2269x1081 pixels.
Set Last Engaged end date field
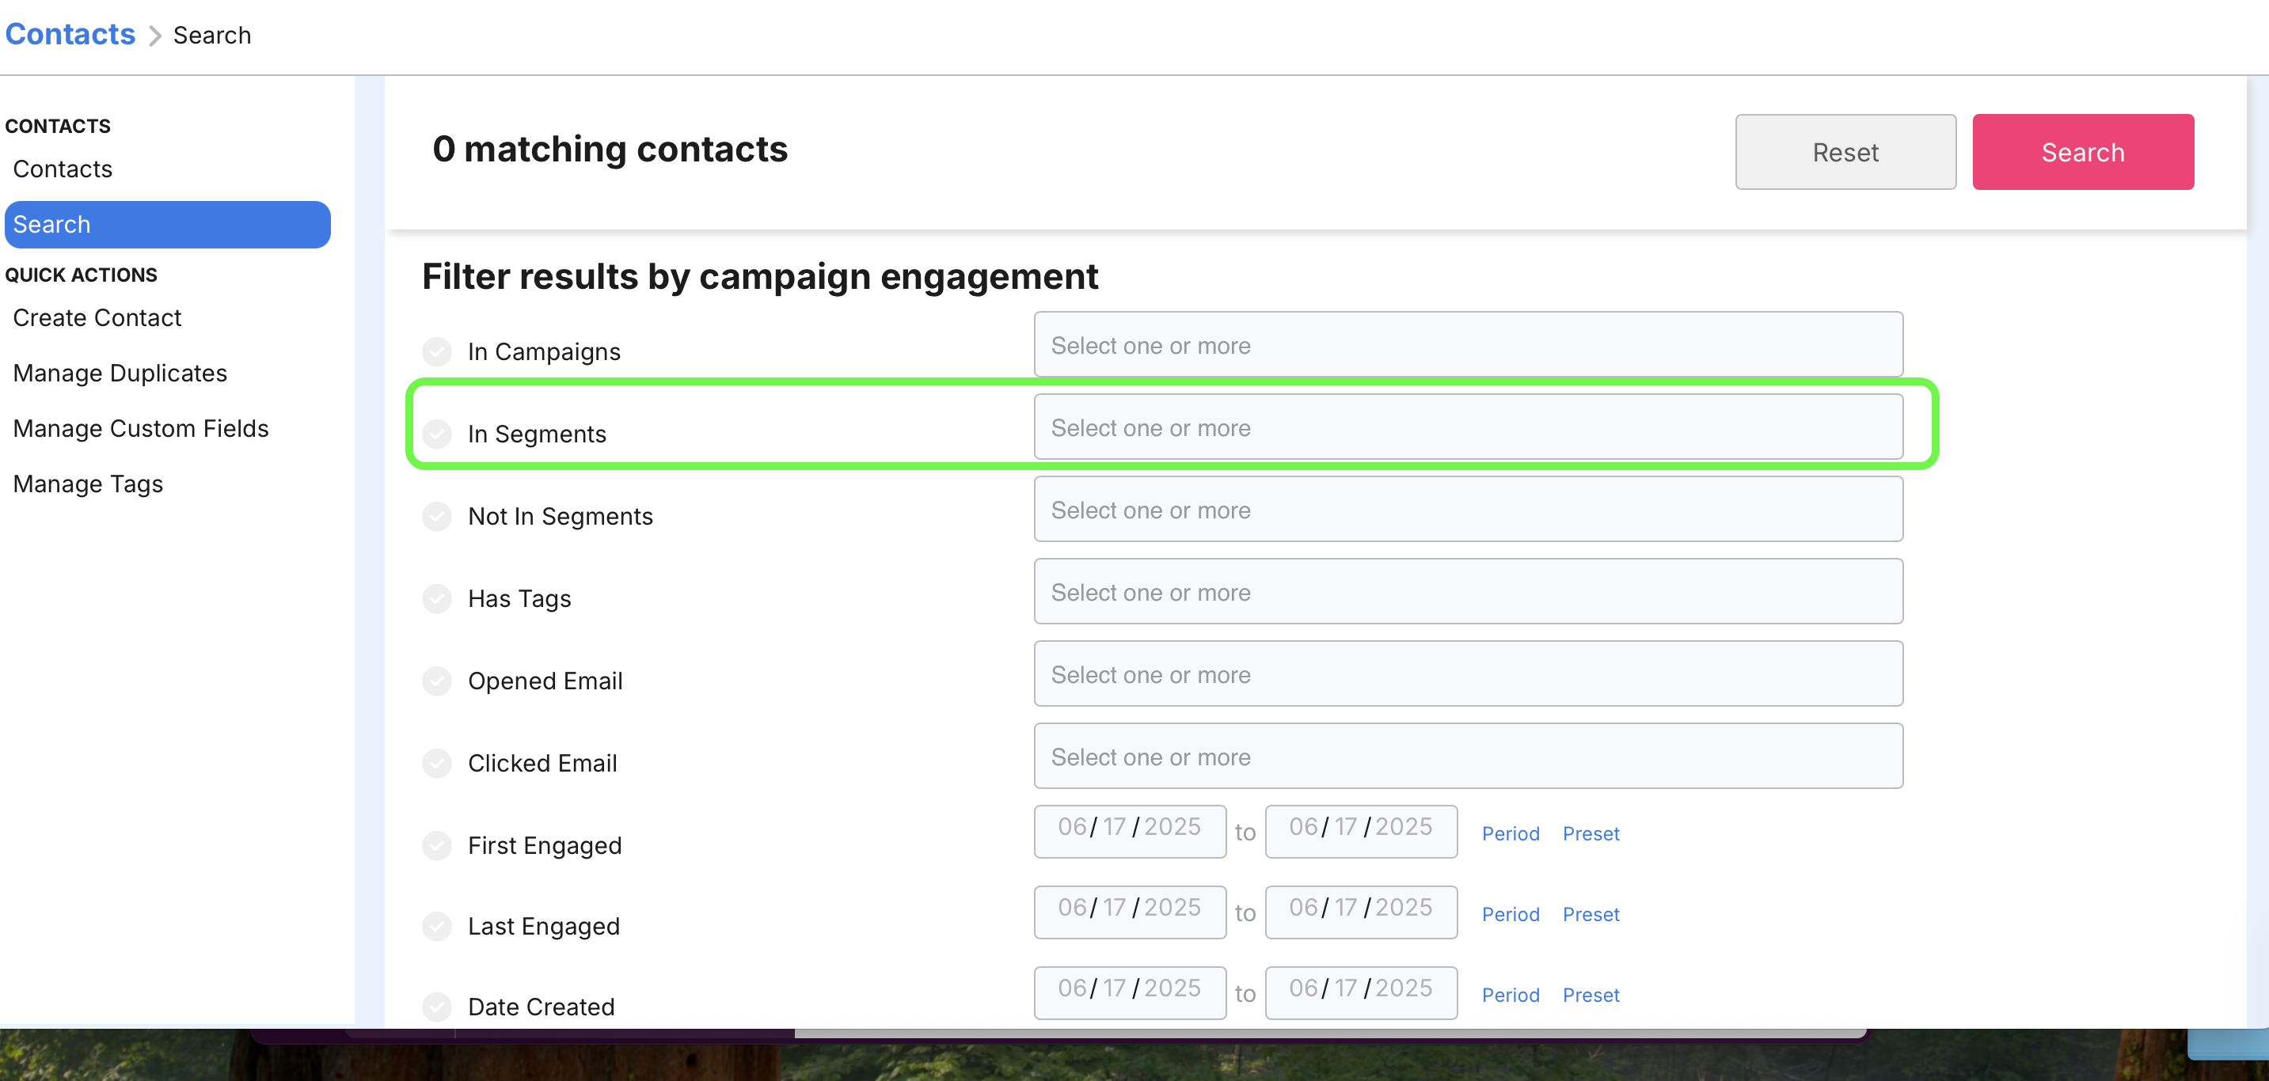1361,912
